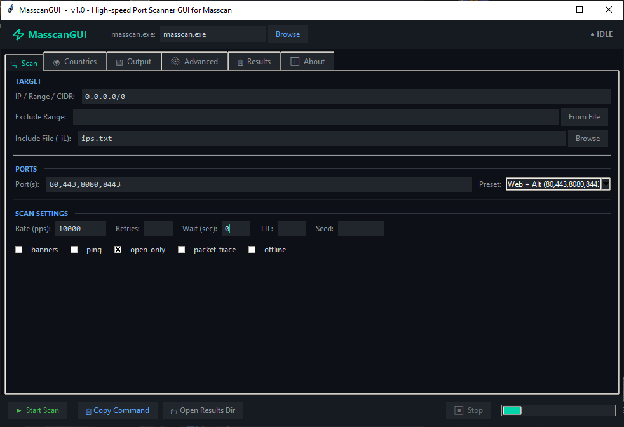Viewport: 624px width, 427px height.
Task: Open the Advanced tab
Action: (x=194, y=61)
